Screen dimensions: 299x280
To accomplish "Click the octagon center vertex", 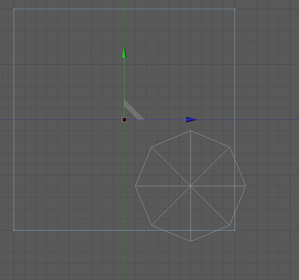I will click(191, 186).
